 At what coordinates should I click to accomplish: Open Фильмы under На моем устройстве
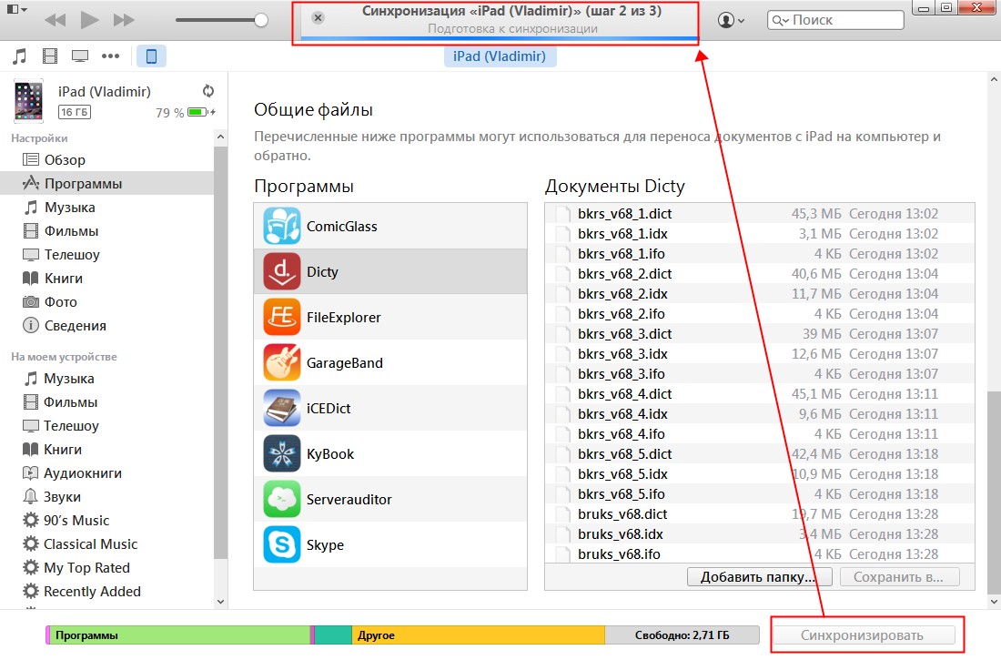[x=108, y=401]
